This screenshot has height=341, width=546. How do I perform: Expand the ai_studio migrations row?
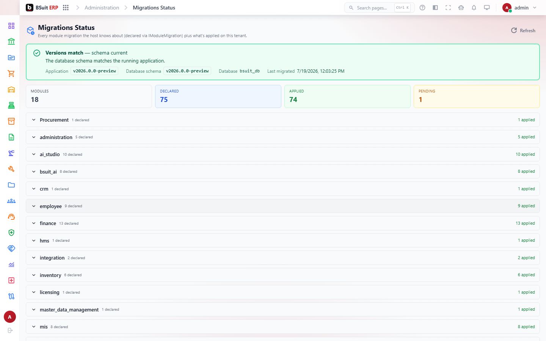click(x=282, y=154)
